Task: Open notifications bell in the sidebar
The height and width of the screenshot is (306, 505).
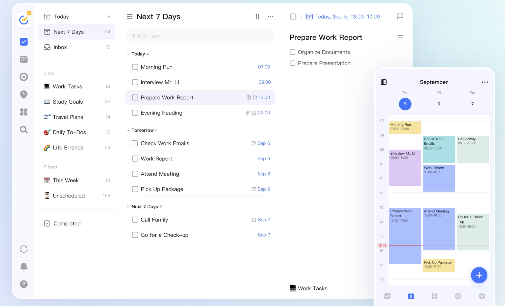Action: point(24,266)
